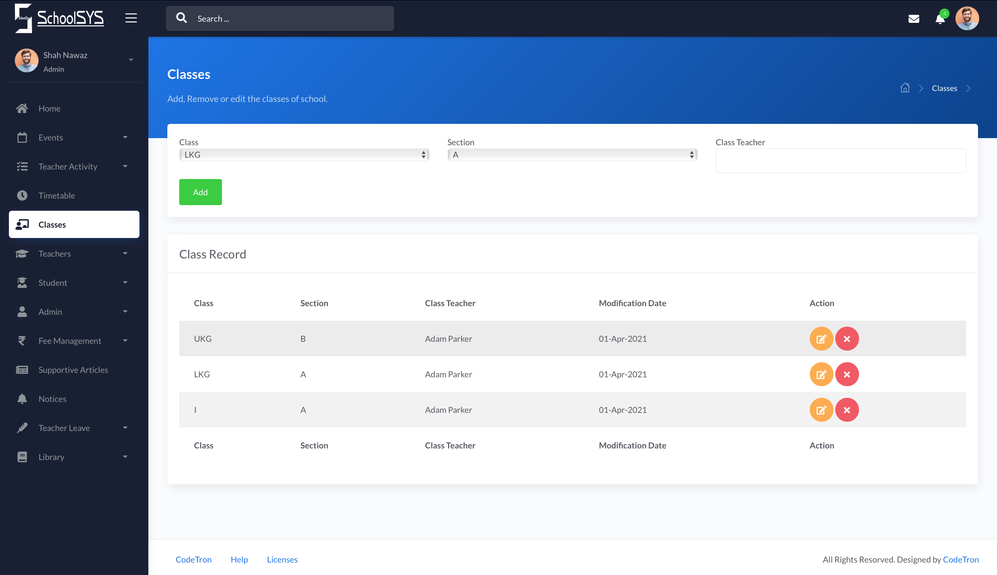Click the Class Teacher input field

tap(840, 161)
